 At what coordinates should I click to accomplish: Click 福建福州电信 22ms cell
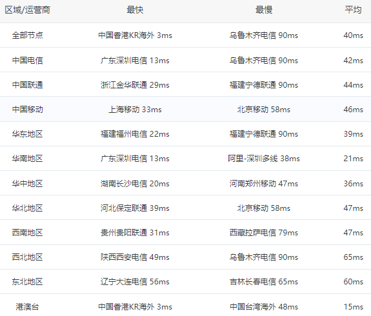(135, 134)
